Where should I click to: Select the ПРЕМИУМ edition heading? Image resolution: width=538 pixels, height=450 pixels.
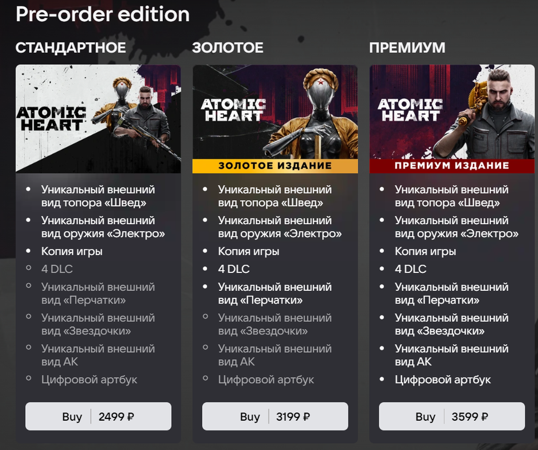pyautogui.click(x=407, y=48)
